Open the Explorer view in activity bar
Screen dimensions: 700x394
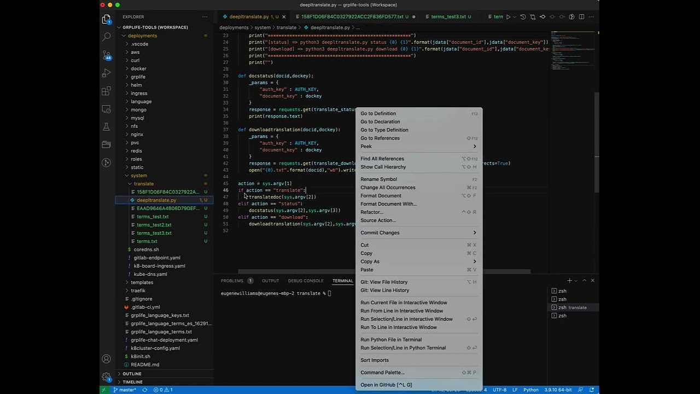pos(106,20)
